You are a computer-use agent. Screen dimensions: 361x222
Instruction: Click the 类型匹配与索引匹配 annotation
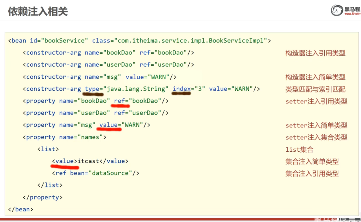pyautogui.click(x=315, y=89)
